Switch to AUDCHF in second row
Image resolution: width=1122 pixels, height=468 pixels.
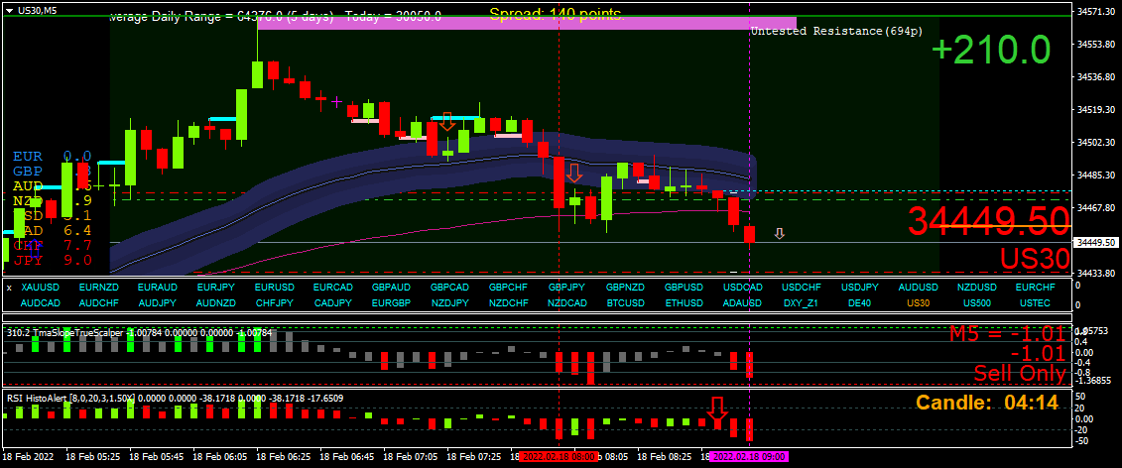click(x=99, y=302)
